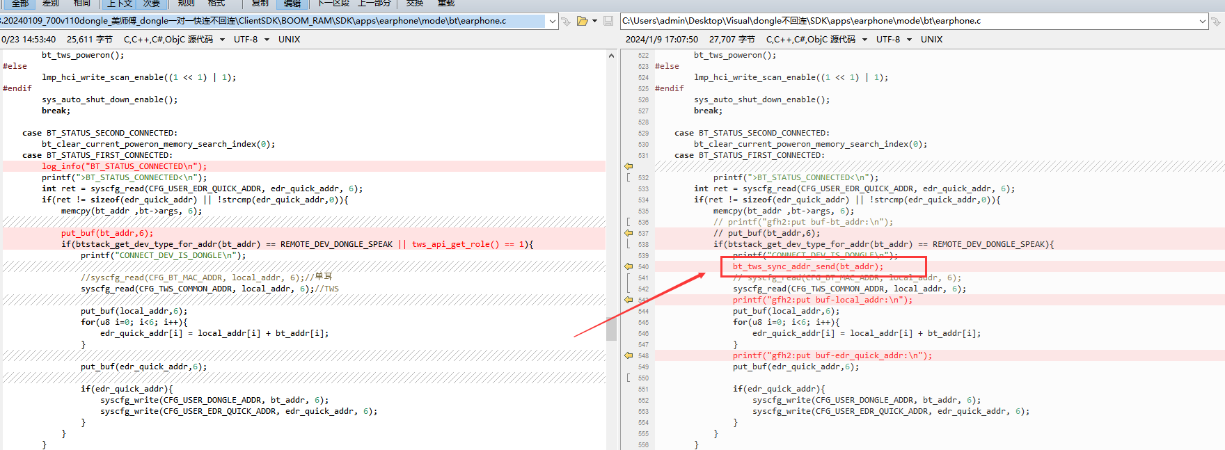Image resolution: width=1225 pixels, height=450 pixels.
Task: Click the left UNIX line ending label
Action: coord(289,40)
